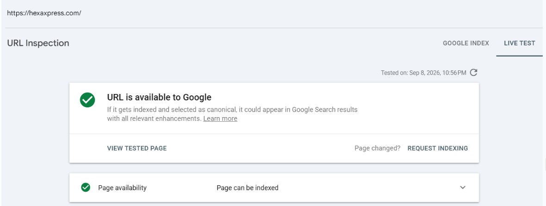Expand the Page availability section chevron
Viewport: 546px width, 206px height.
coord(462,187)
